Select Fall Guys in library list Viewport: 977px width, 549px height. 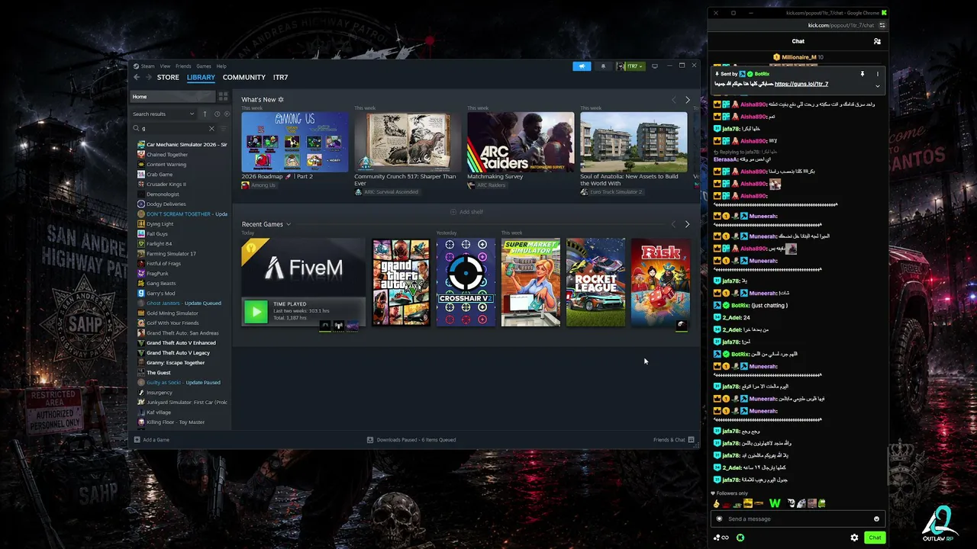coord(156,234)
